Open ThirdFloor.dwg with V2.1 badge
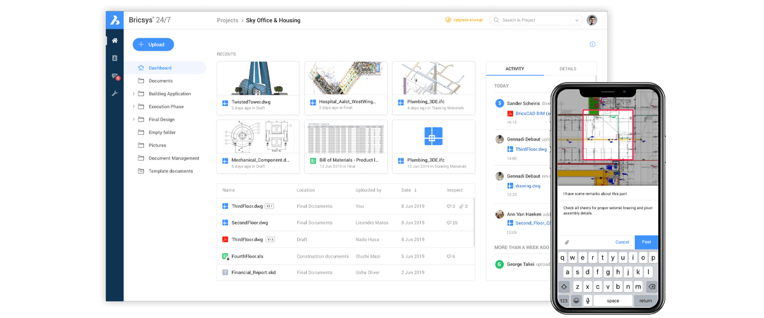Image resolution: width=764 pixels, height=318 pixels. pos(247,206)
